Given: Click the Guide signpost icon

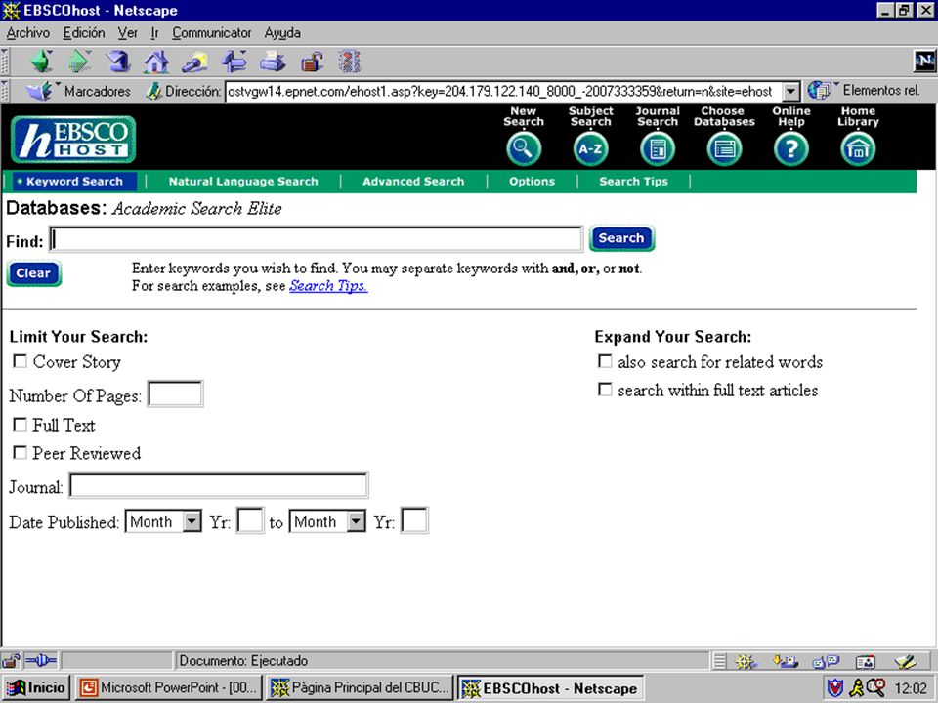Looking at the screenshot, I should click(234, 61).
